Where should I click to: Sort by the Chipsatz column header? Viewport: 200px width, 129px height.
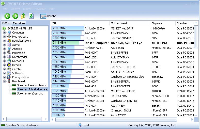point(163,23)
